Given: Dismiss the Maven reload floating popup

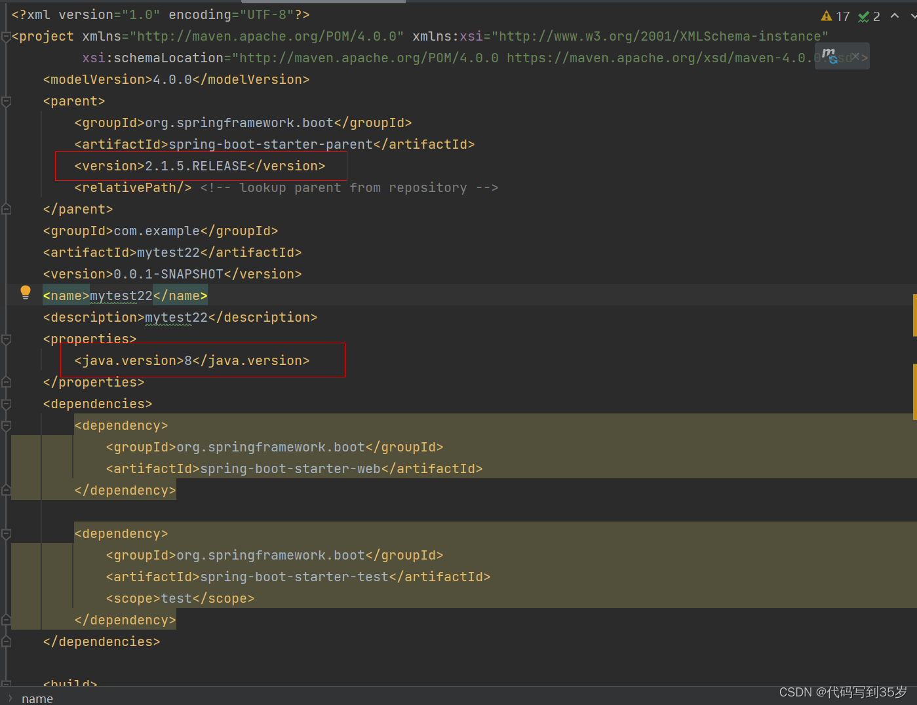Looking at the screenshot, I should pos(855,56).
